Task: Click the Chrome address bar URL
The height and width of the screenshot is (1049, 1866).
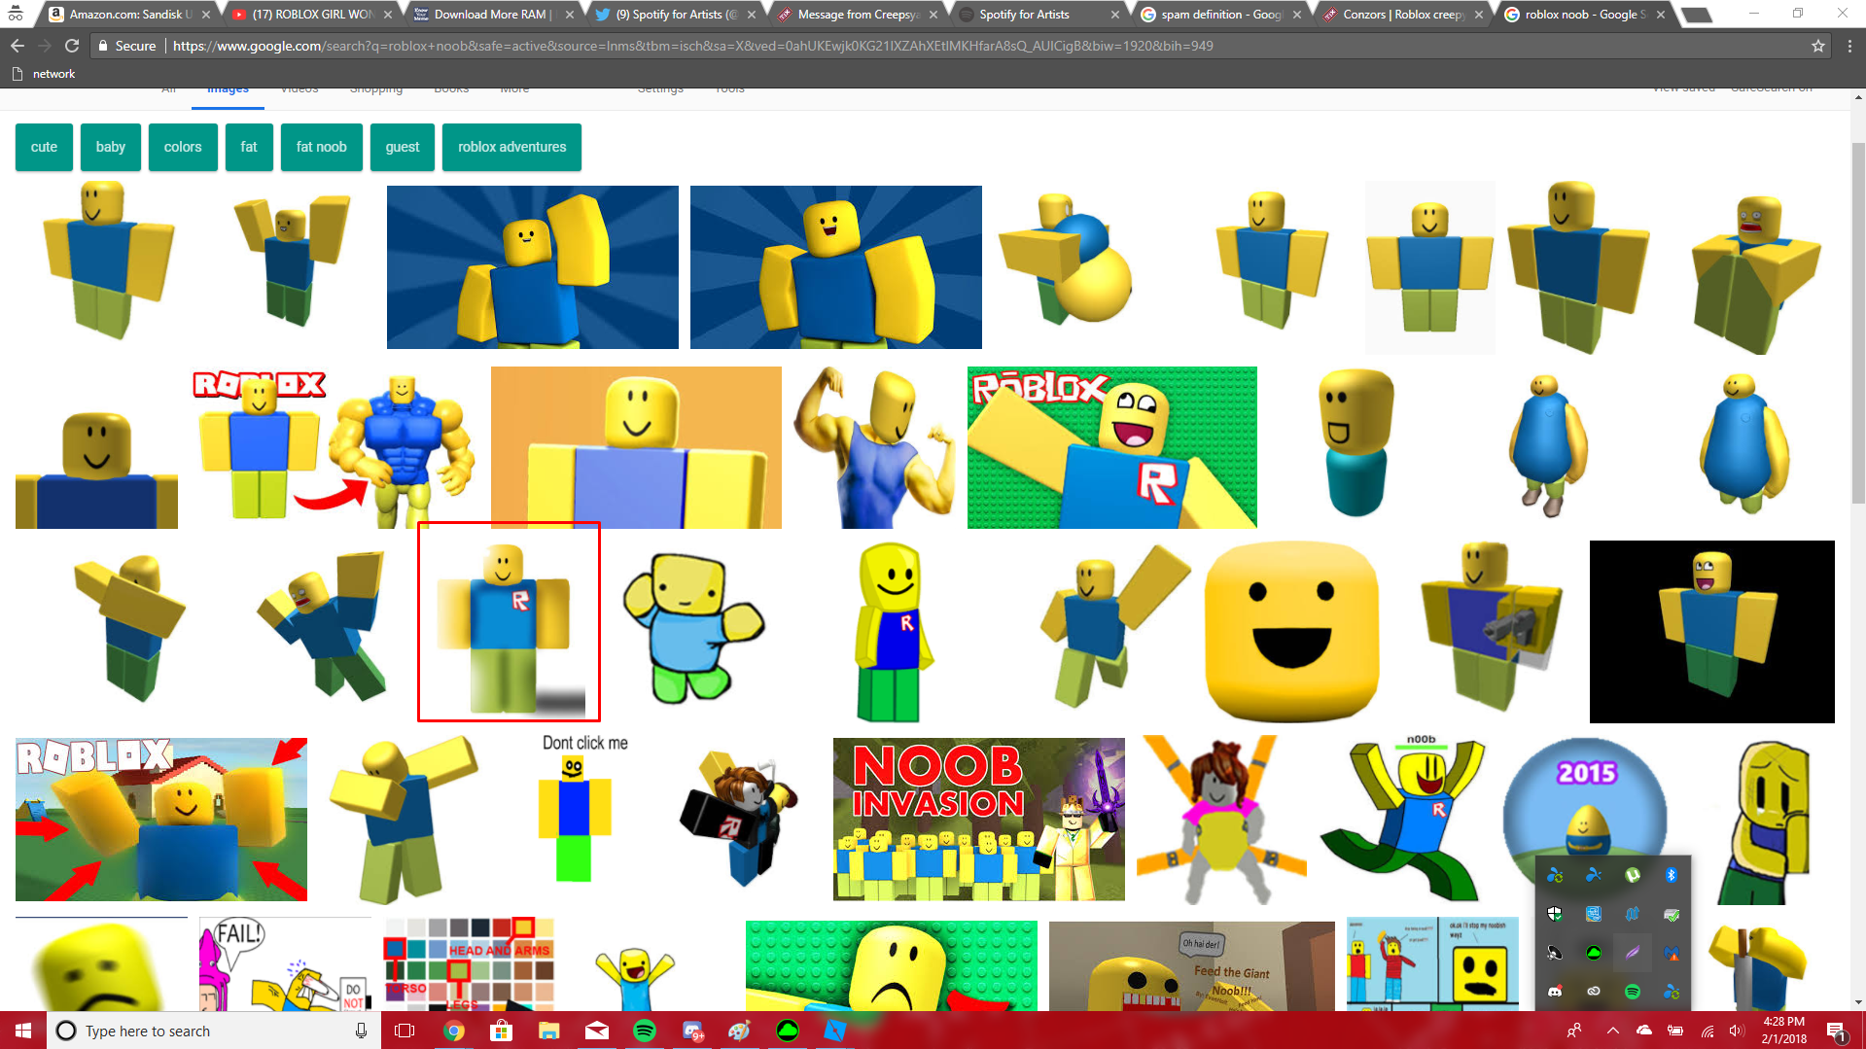Action: click(x=692, y=46)
